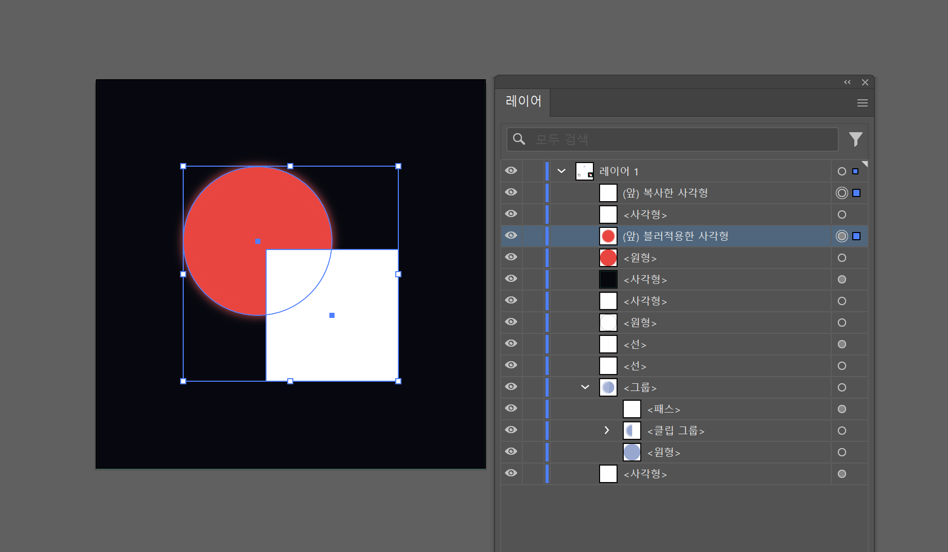
Task: Click the white-outline circle thumbnail of <원형>
Action: pyautogui.click(x=608, y=323)
